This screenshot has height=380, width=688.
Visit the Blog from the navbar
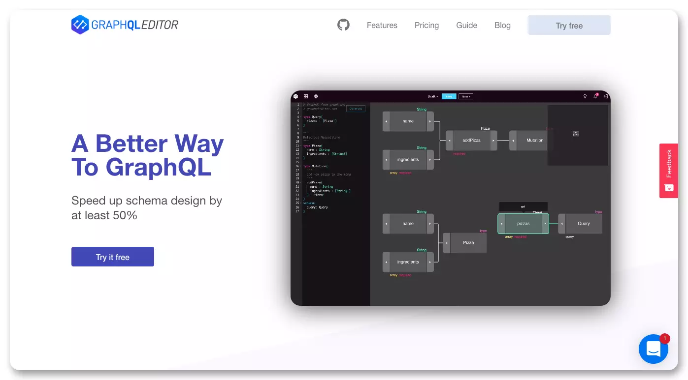click(502, 25)
